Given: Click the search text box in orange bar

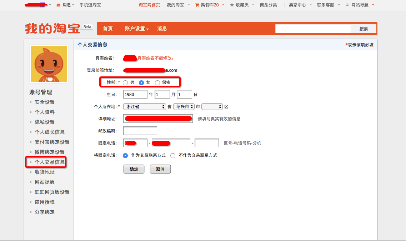Looking at the screenshot, I should (x=313, y=29).
